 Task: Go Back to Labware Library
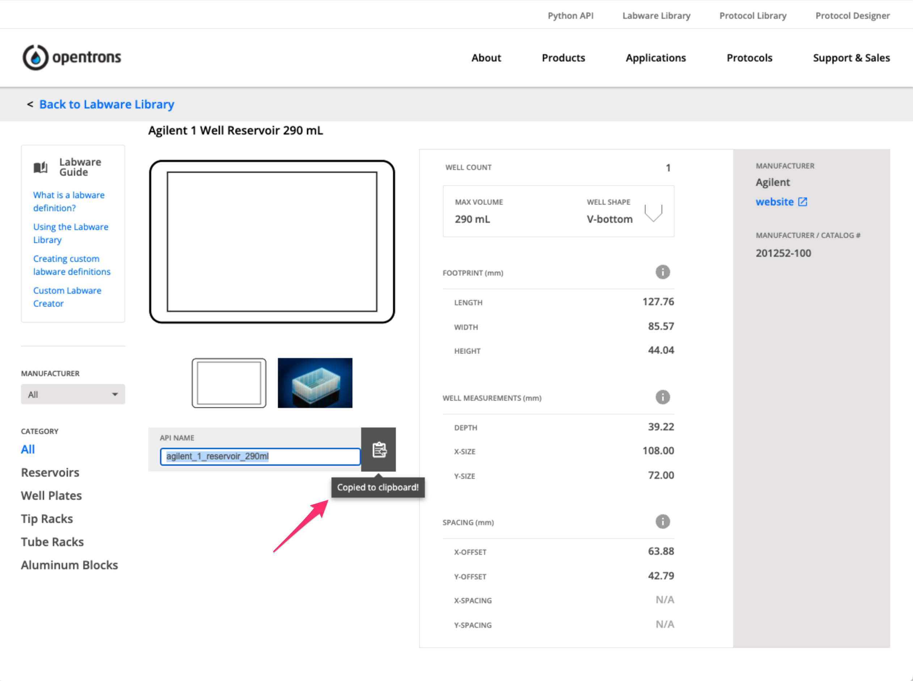coord(106,104)
